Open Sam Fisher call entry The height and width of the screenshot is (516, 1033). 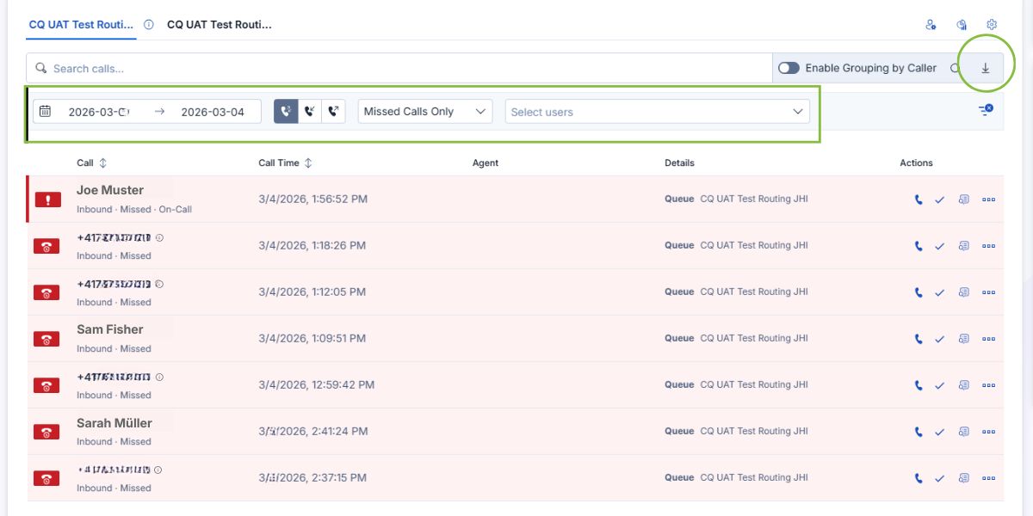click(516, 339)
